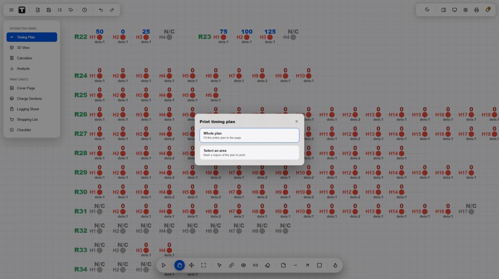Open the Calculator view
The image size is (499, 279).
coord(32,58)
